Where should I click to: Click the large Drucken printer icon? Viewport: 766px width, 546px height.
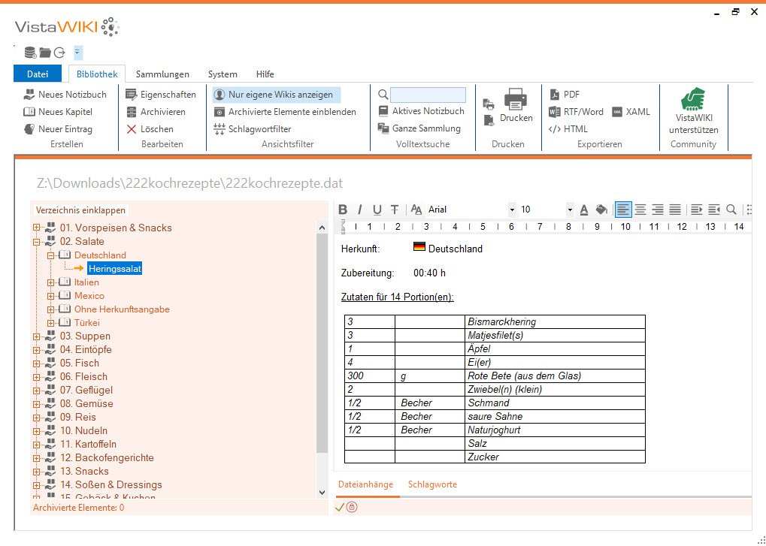click(516, 98)
